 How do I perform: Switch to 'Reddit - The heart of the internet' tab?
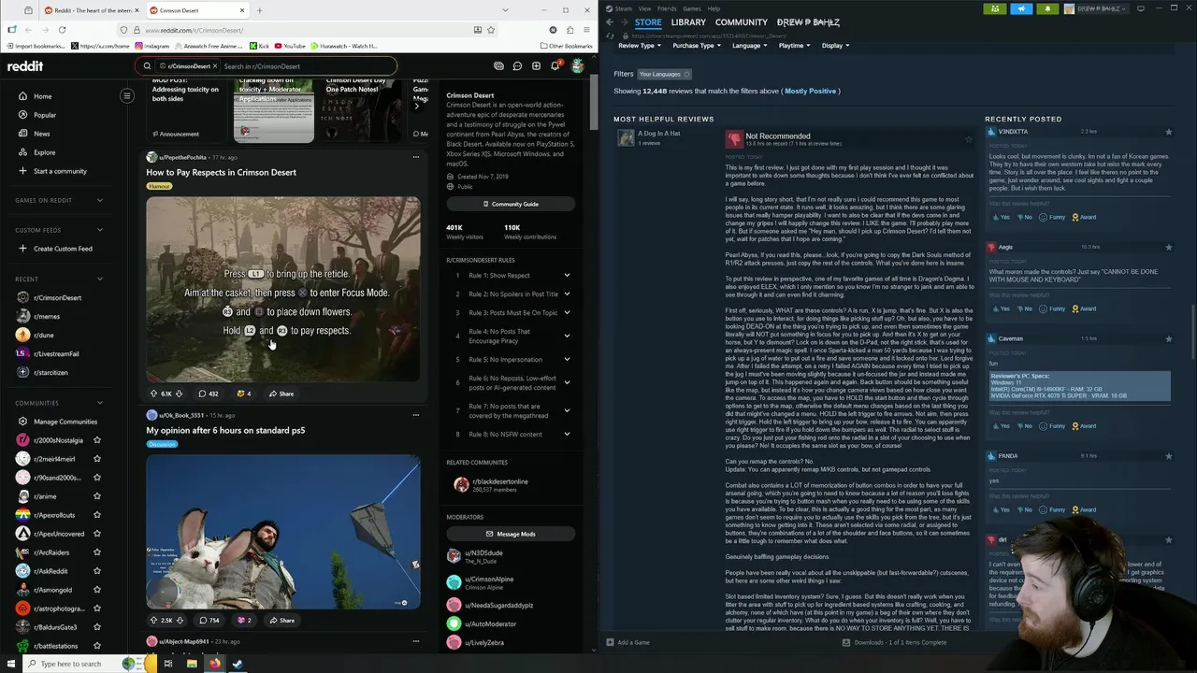pyautogui.click(x=91, y=10)
